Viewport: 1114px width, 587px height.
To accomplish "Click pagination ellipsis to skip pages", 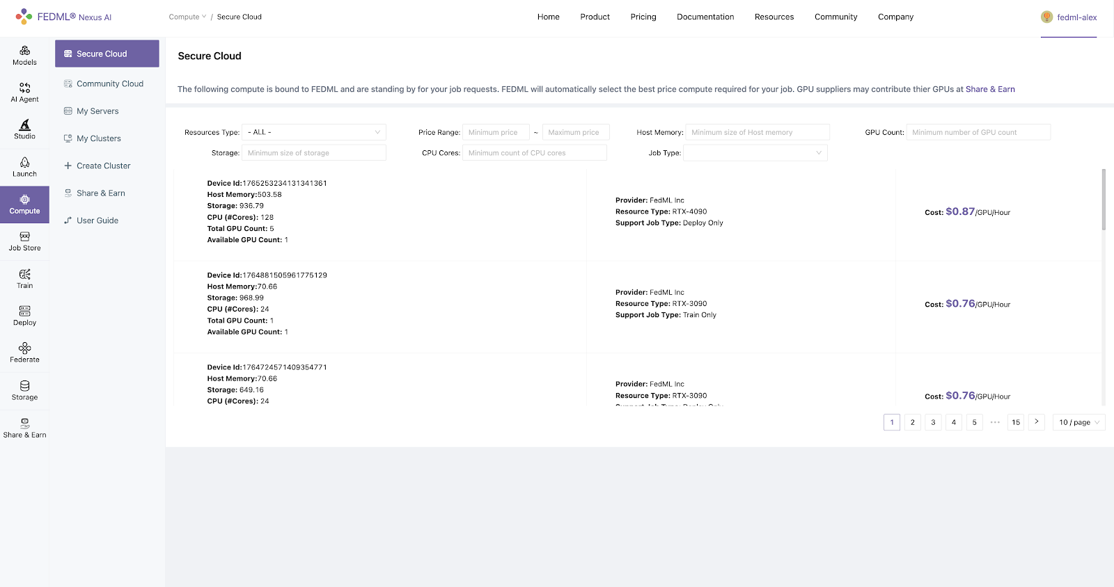I will (995, 422).
